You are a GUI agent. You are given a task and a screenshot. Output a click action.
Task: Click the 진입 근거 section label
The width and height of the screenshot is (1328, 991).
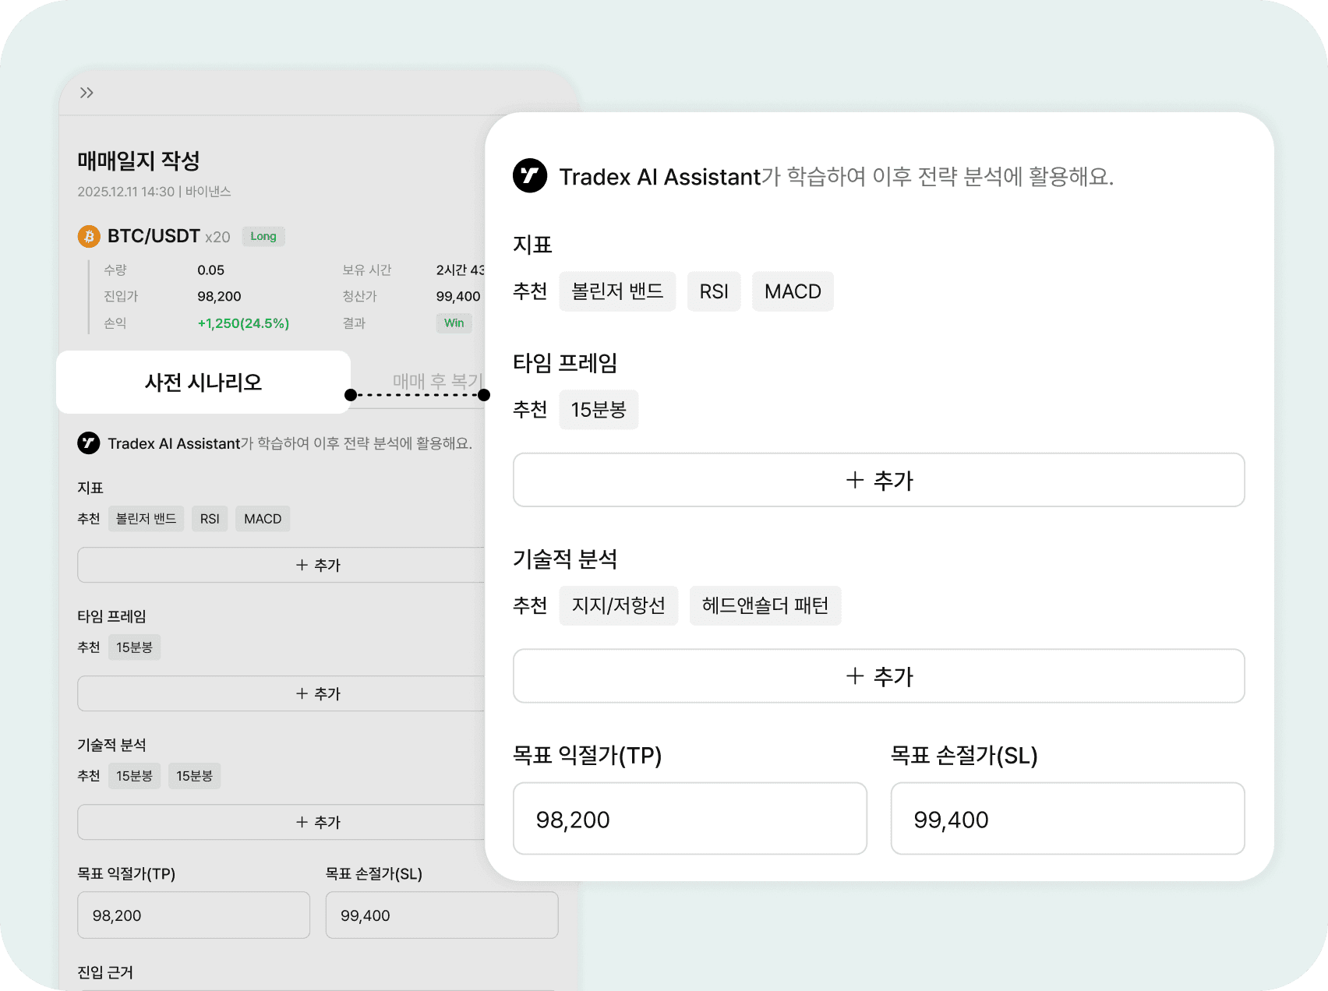105,972
